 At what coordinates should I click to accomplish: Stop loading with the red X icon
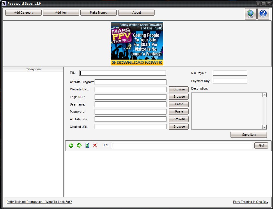[95, 145]
